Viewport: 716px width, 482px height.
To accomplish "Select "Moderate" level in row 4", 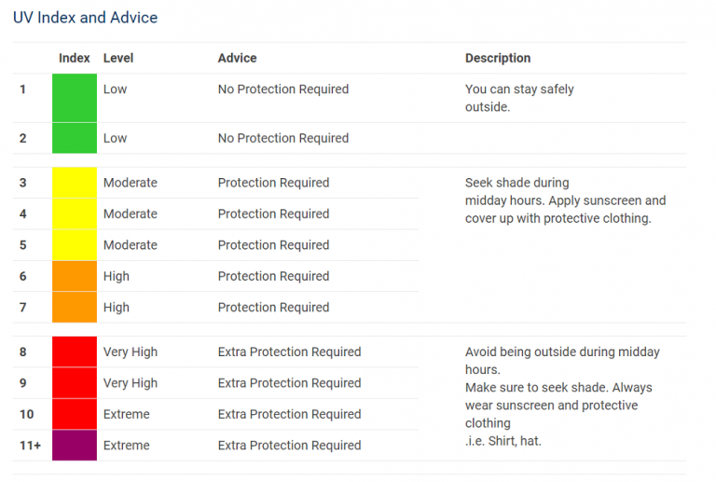I will click(x=131, y=214).
